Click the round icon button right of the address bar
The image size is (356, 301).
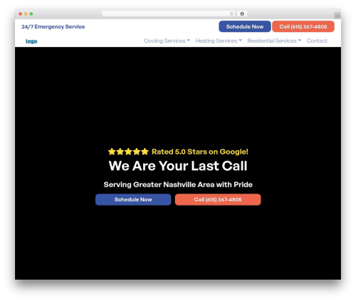click(x=242, y=14)
